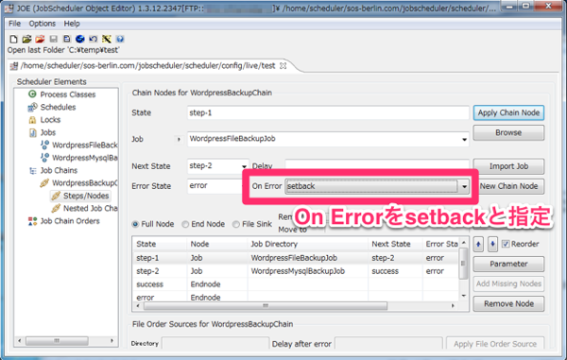Click the blue undo arrow toolbar icon

tap(93, 39)
